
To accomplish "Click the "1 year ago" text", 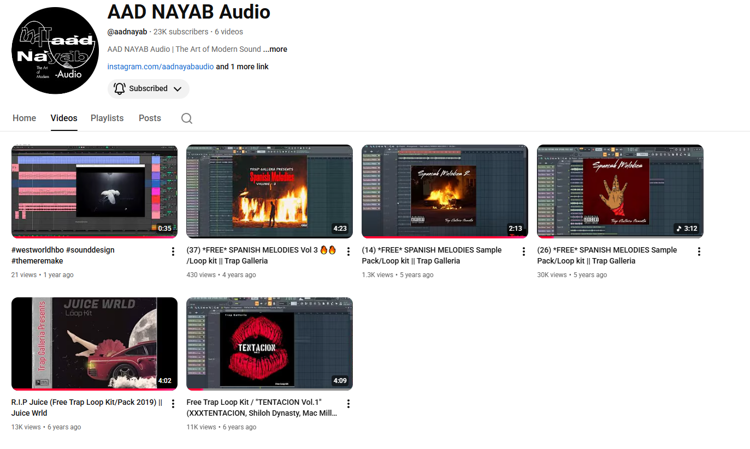I will click(57, 275).
